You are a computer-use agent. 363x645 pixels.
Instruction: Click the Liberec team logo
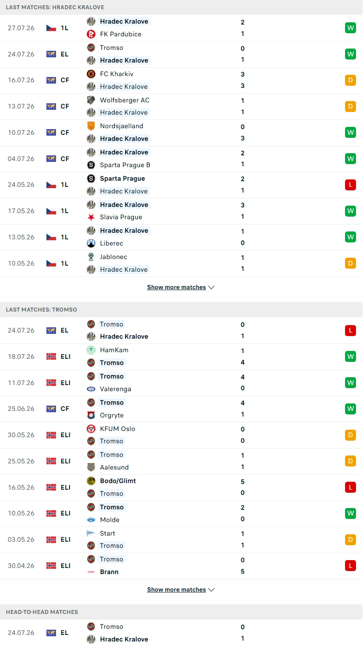pos(91,243)
